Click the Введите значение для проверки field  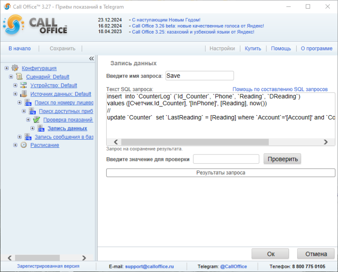(x=226, y=159)
